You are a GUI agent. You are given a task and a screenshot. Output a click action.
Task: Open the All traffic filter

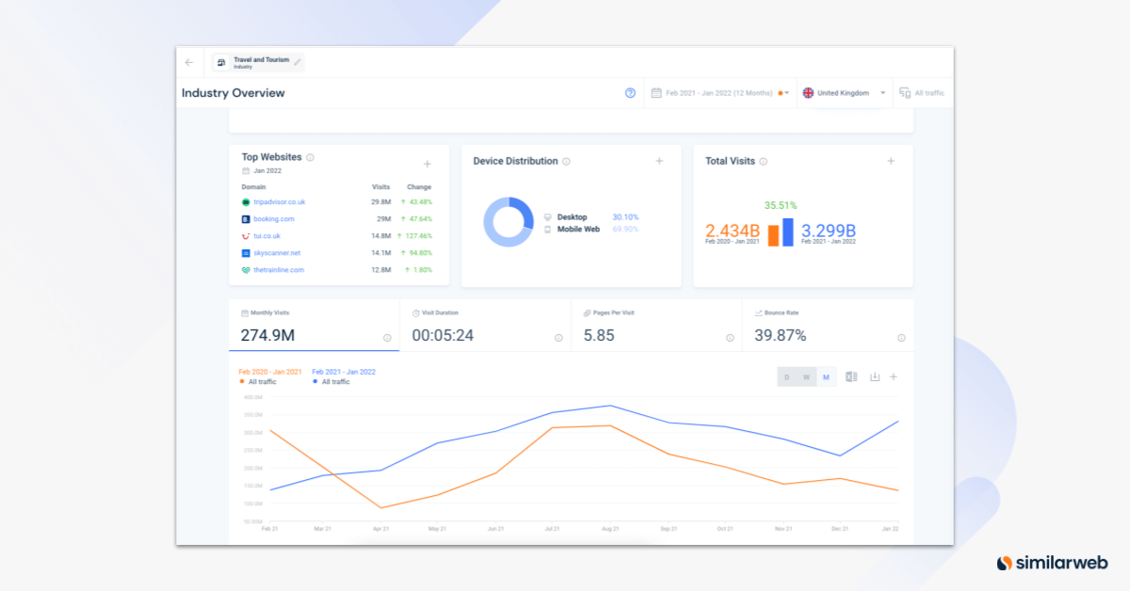922,93
